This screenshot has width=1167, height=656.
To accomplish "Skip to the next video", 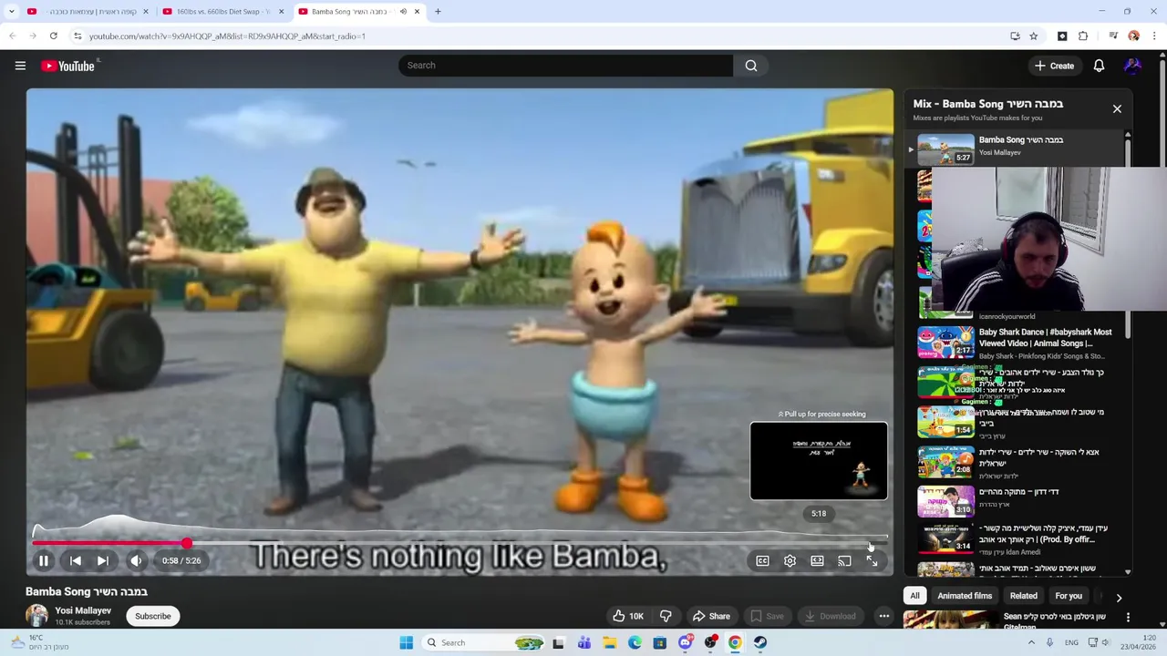I will click(x=103, y=561).
